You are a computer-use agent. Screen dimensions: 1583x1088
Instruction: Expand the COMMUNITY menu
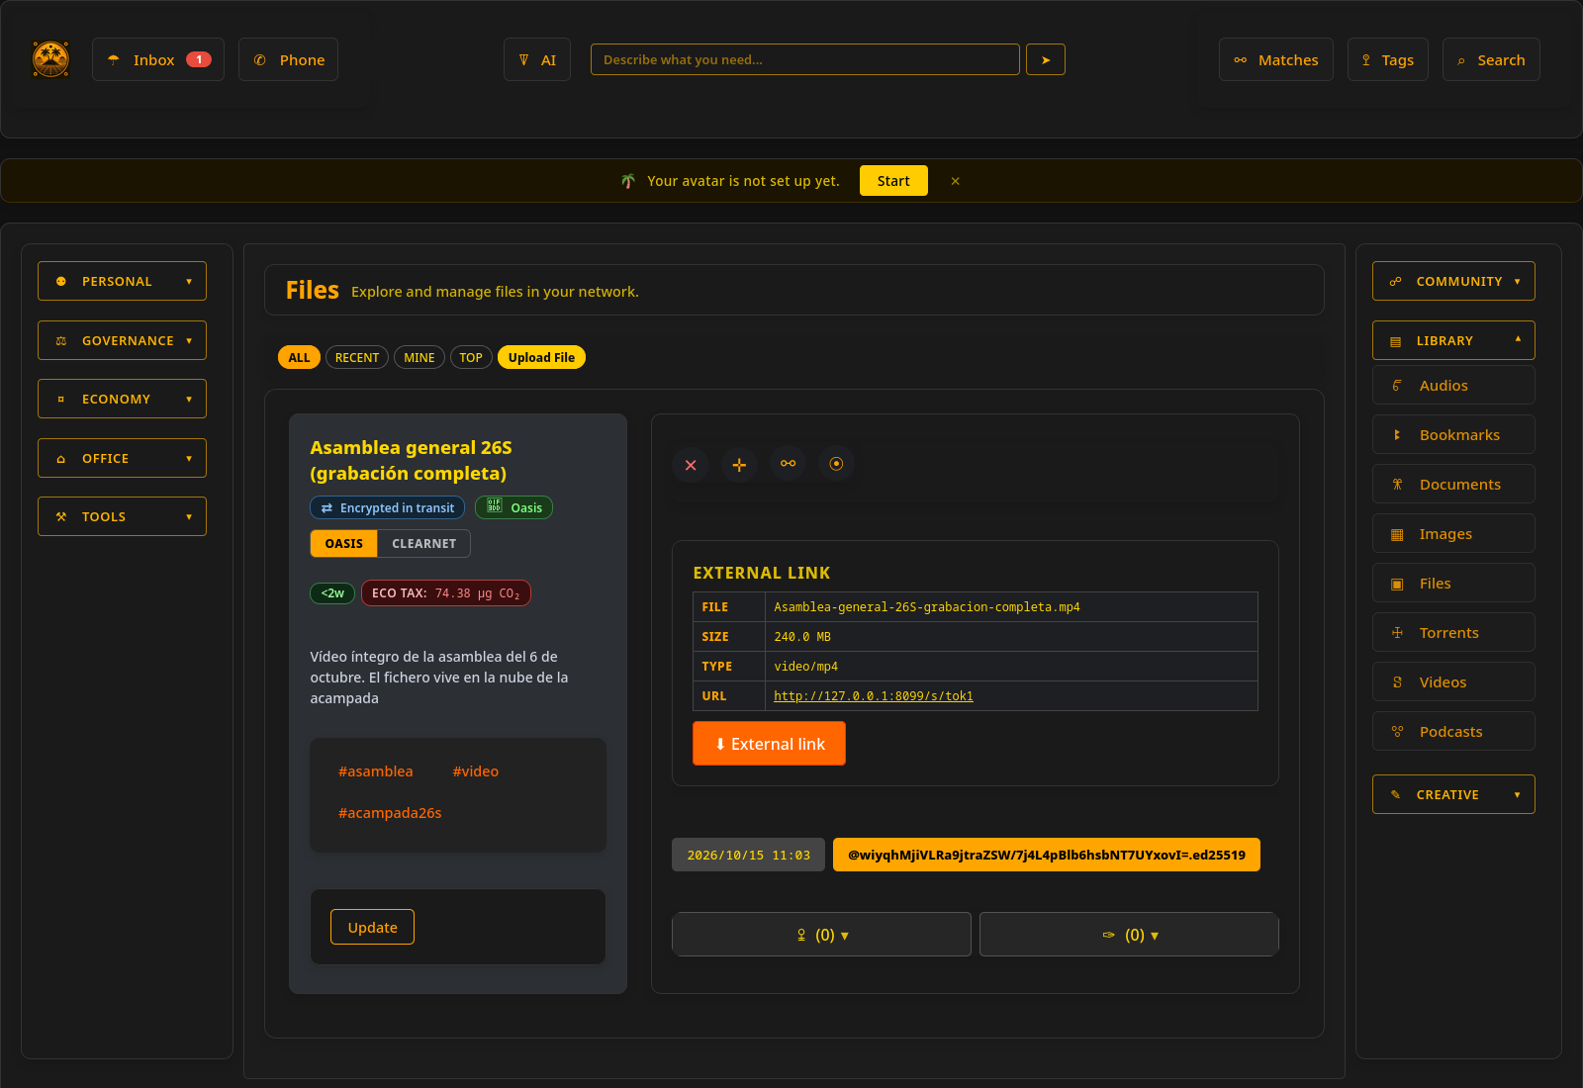point(1453,281)
